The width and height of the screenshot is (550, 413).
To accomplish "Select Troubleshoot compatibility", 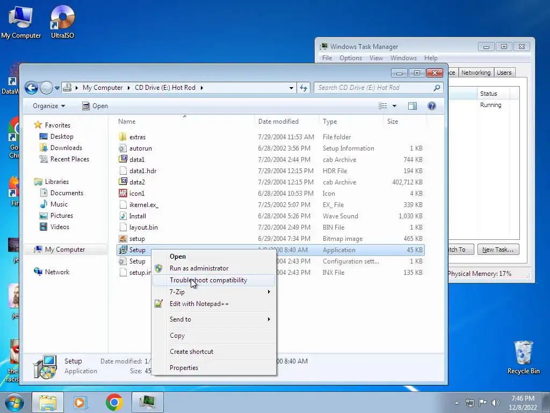I will (213, 280).
